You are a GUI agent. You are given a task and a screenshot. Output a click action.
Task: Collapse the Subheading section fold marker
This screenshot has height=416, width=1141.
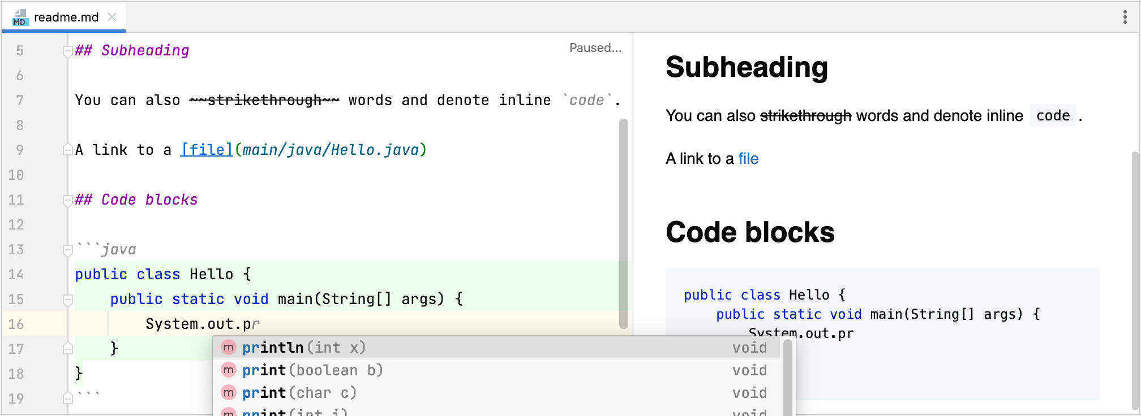pos(67,51)
